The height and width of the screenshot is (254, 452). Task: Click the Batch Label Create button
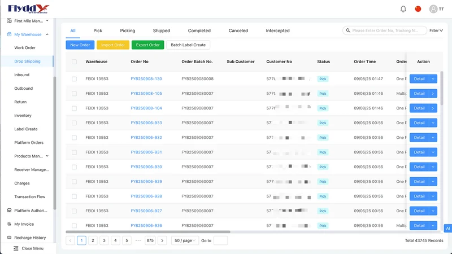(x=188, y=45)
